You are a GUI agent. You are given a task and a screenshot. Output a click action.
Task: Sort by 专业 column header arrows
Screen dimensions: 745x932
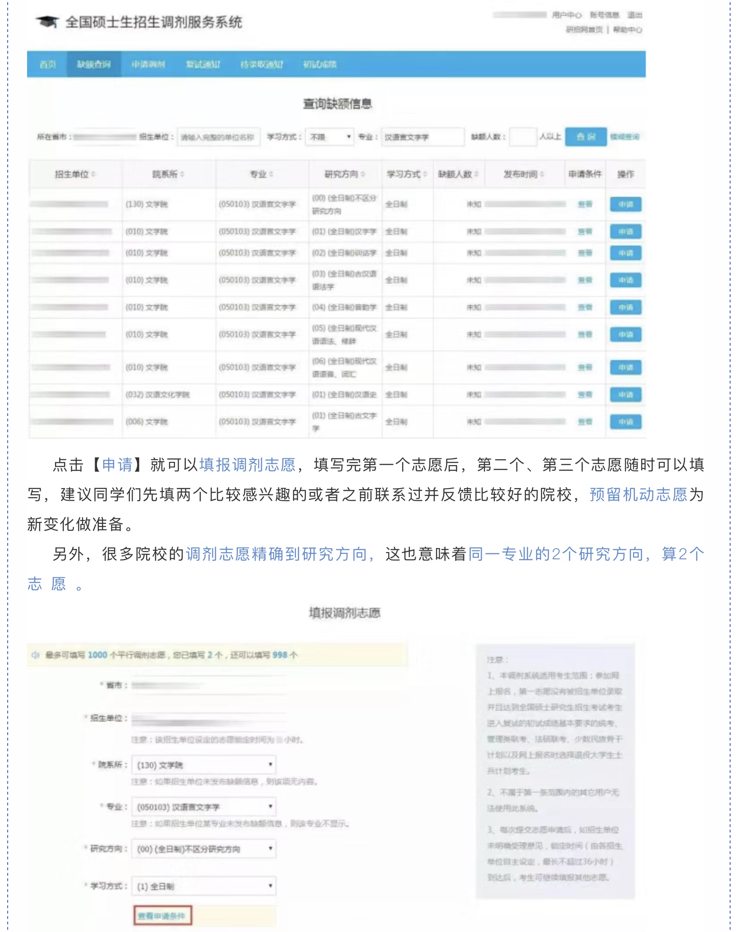point(271,174)
